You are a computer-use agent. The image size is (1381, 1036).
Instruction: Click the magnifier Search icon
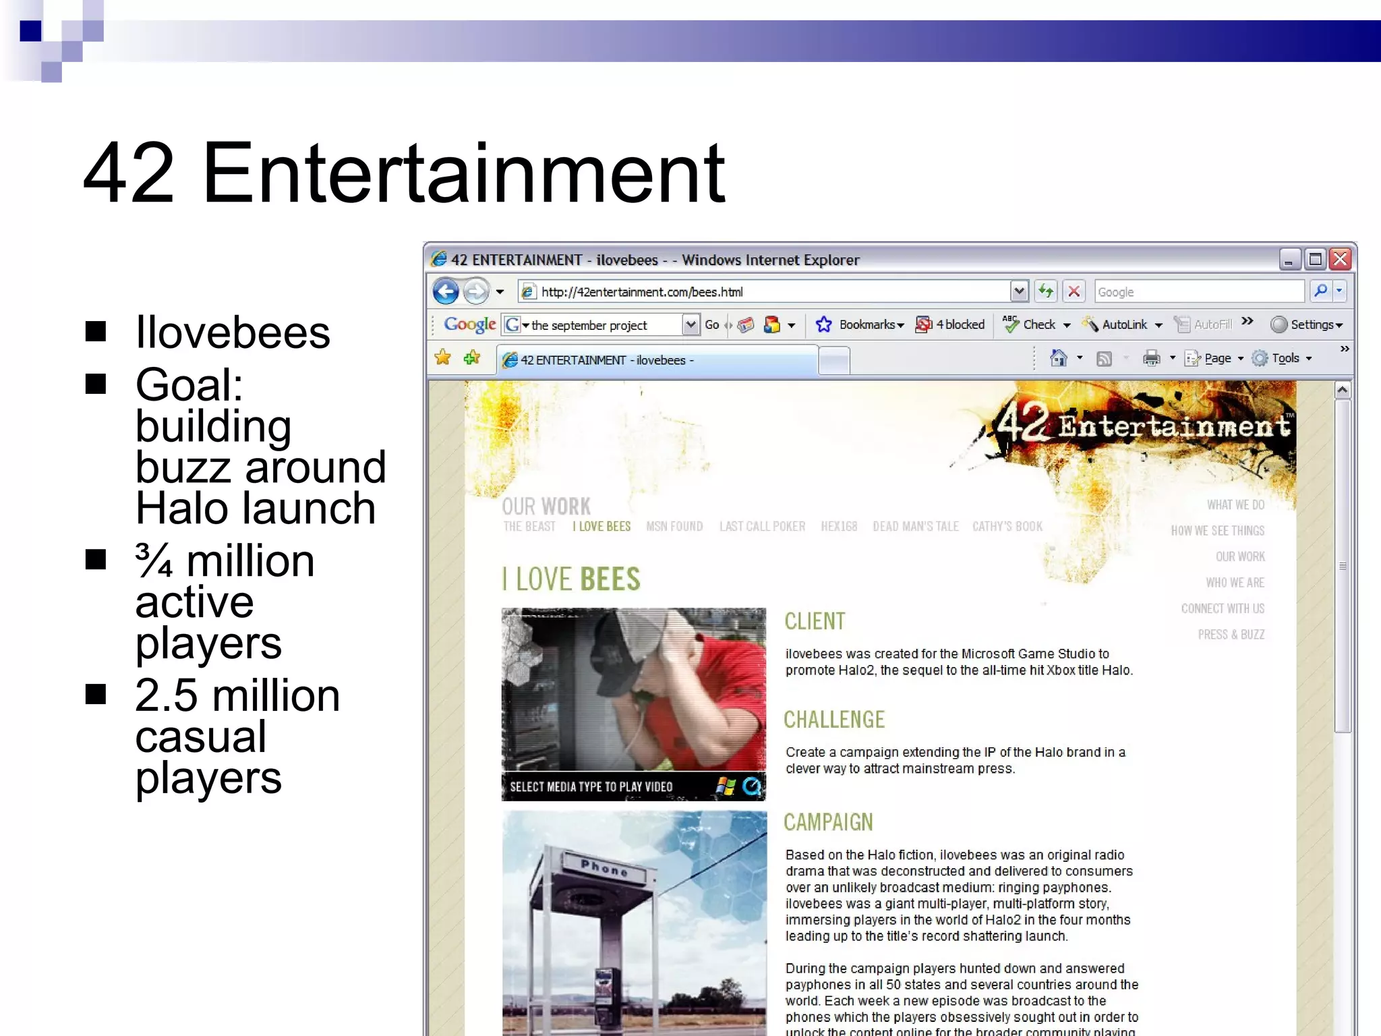(1320, 291)
